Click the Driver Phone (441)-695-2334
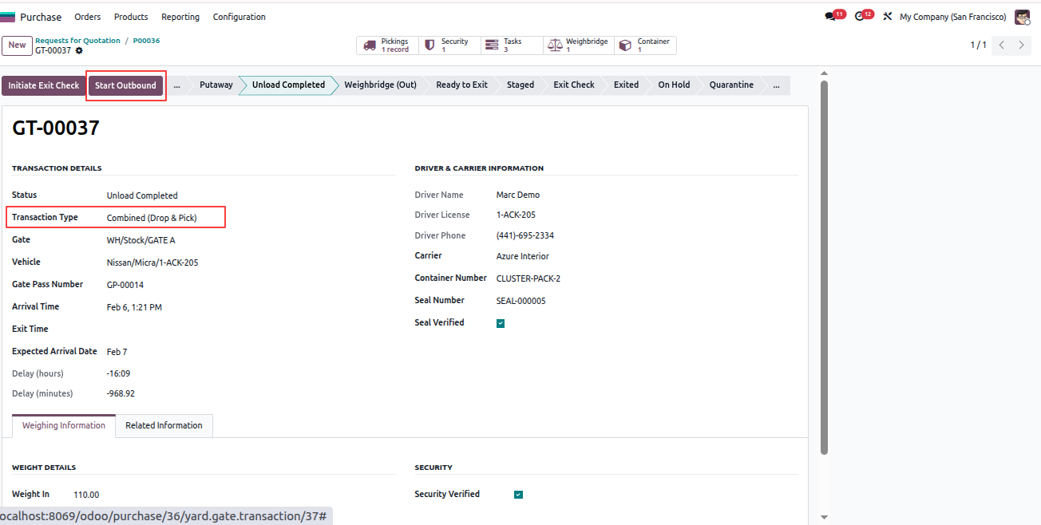1041x525 pixels. 525,235
